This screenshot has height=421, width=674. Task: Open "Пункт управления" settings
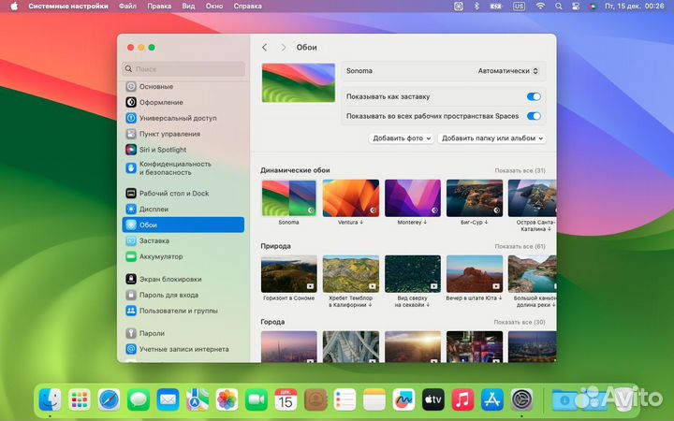click(183, 134)
